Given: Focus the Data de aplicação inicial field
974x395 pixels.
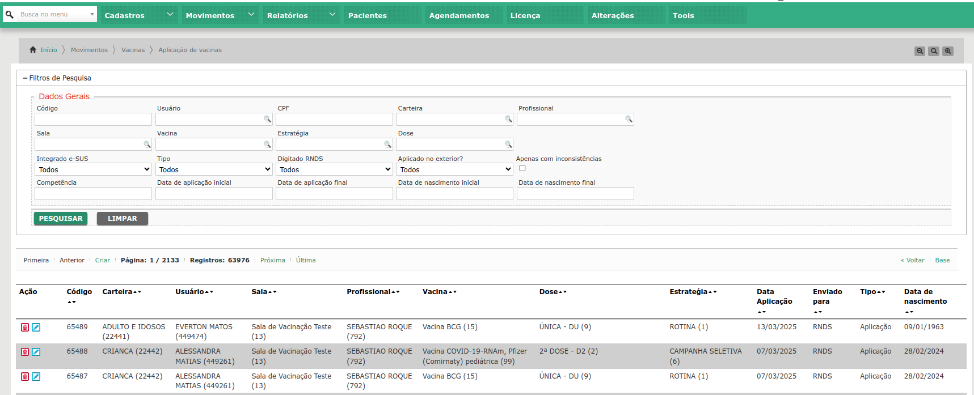Looking at the screenshot, I should pyautogui.click(x=214, y=193).
